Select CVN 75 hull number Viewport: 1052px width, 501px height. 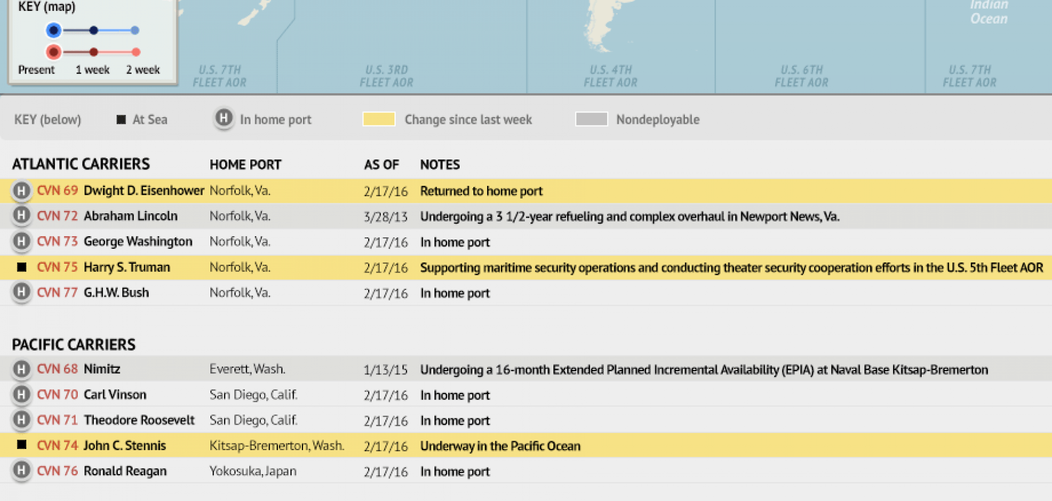58,267
